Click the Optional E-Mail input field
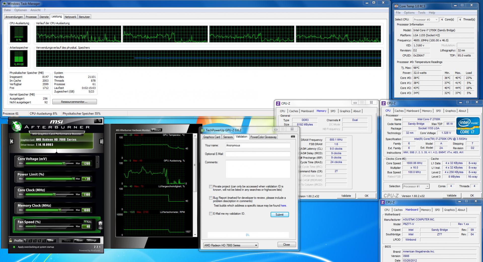 coord(258,154)
